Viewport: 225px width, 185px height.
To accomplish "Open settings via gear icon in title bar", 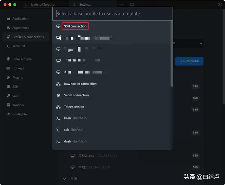I will pyautogui.click(x=220, y=5).
